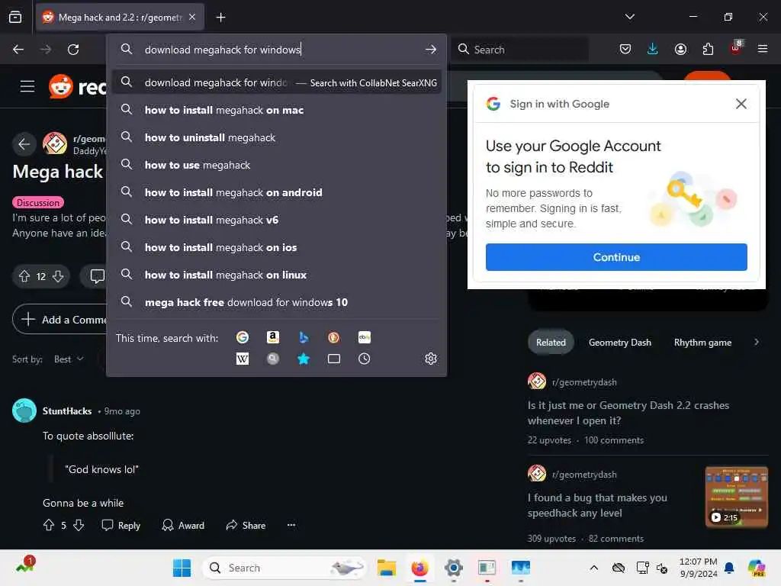This screenshot has height=586, width=781.
Task: Search in open Tabs via rectangle icon
Action: (334, 359)
